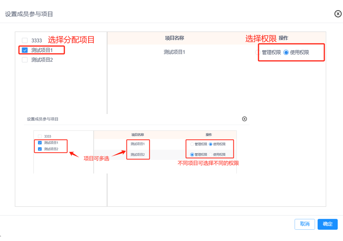Click the 项目名称 column header in top table

pos(174,38)
